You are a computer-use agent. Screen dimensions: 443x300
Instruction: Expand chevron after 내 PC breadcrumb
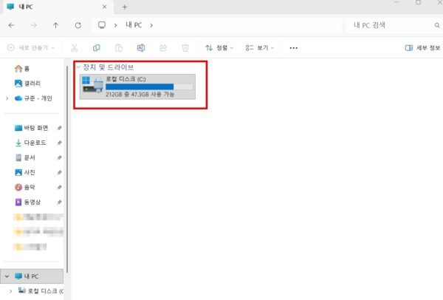(151, 25)
